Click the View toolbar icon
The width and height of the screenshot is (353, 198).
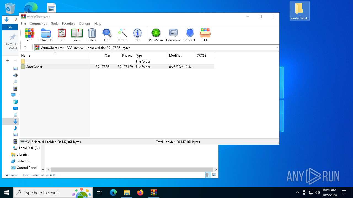point(77,35)
